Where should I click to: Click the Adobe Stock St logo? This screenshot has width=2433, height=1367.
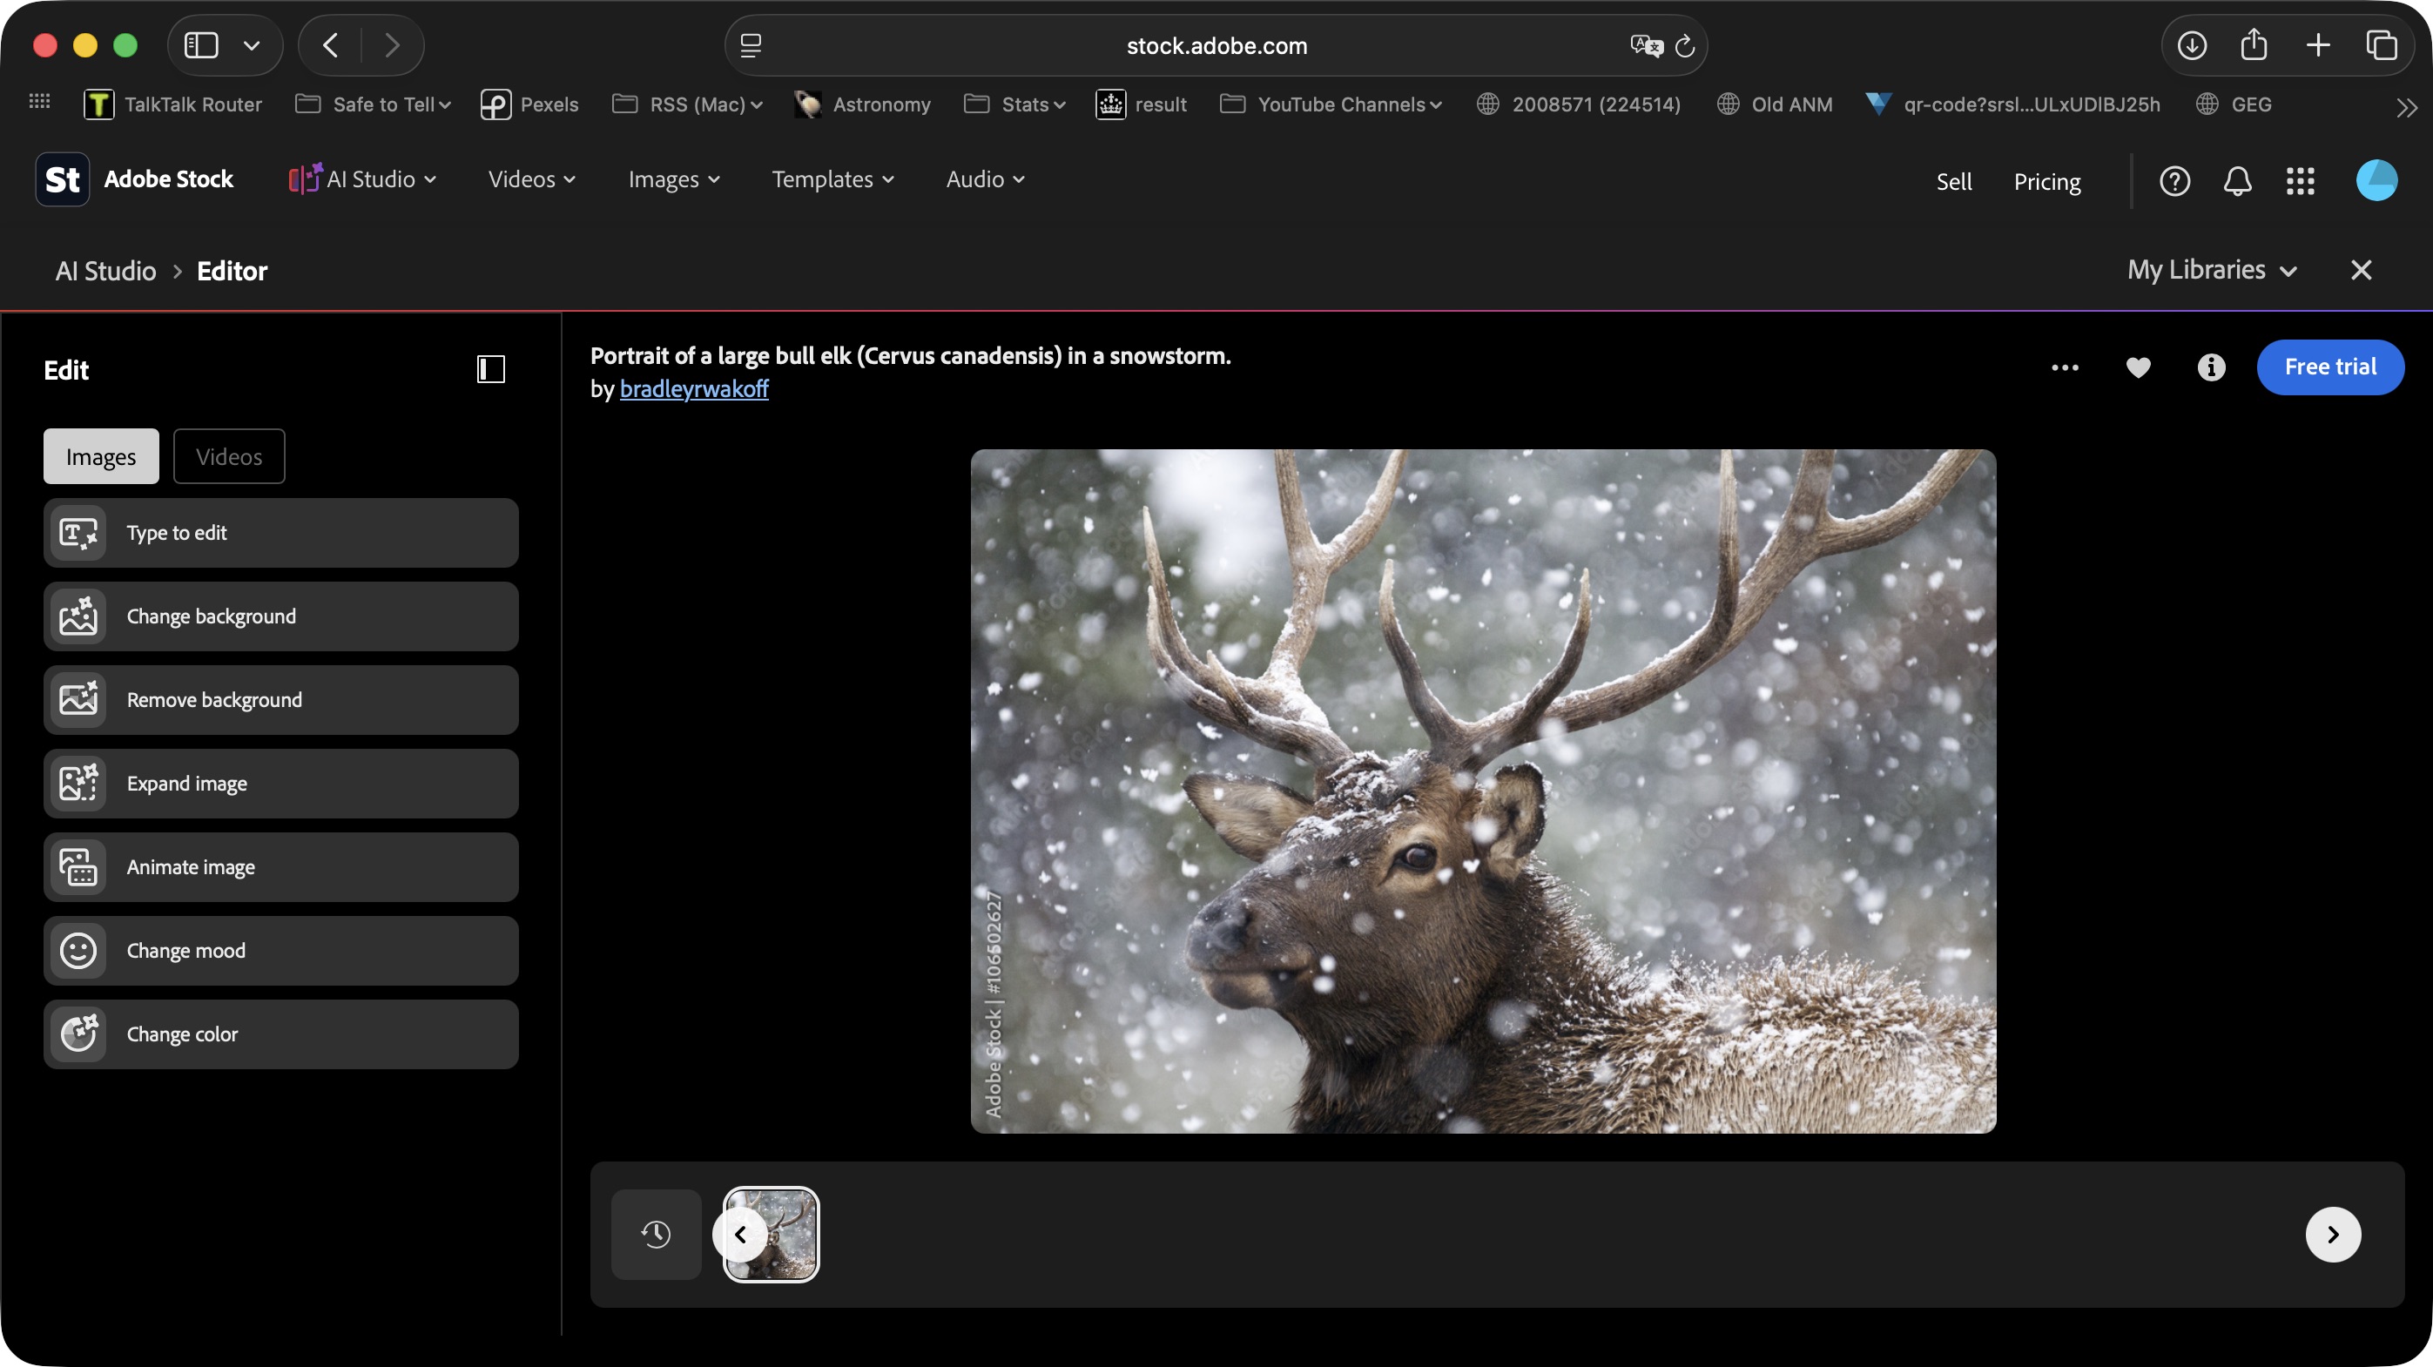[x=63, y=179]
